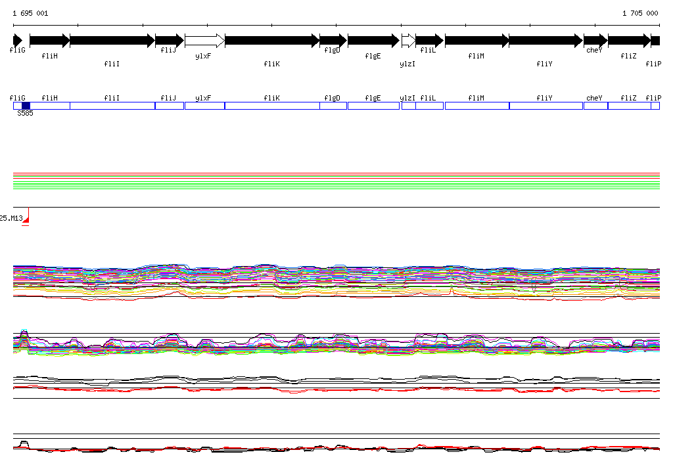Select the long black fliK gene arrow
The height and width of the screenshot is (469, 673).
tap(272, 41)
